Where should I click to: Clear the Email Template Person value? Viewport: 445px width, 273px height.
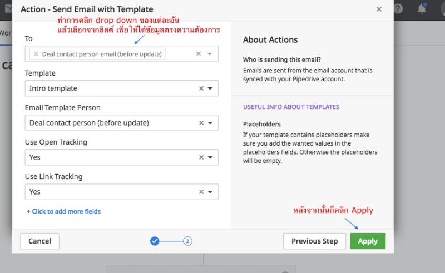pyautogui.click(x=201, y=123)
